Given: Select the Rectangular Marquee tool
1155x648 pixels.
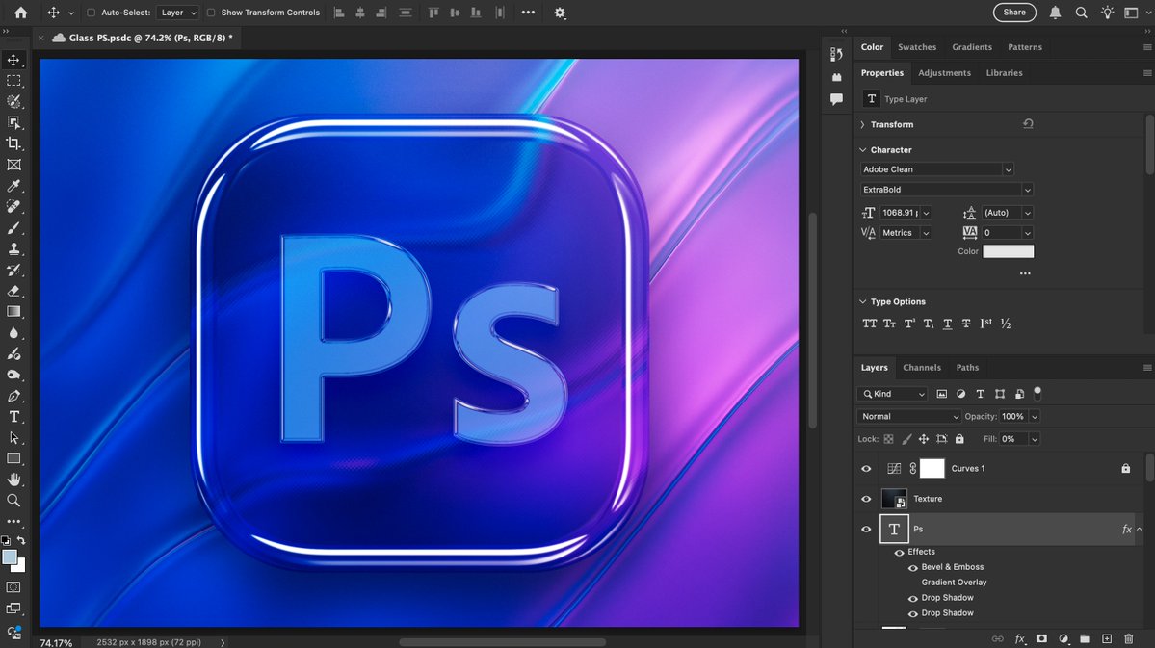Looking at the screenshot, I should pyautogui.click(x=13, y=80).
